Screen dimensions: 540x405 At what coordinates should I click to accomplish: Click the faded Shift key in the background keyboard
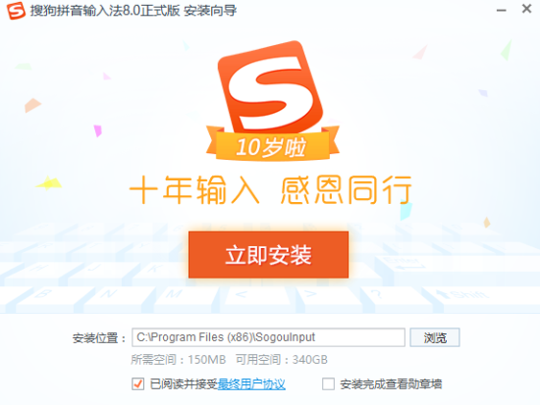[x=461, y=295]
